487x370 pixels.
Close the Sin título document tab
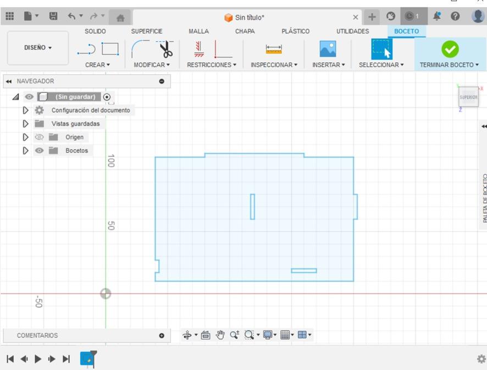tap(356, 18)
